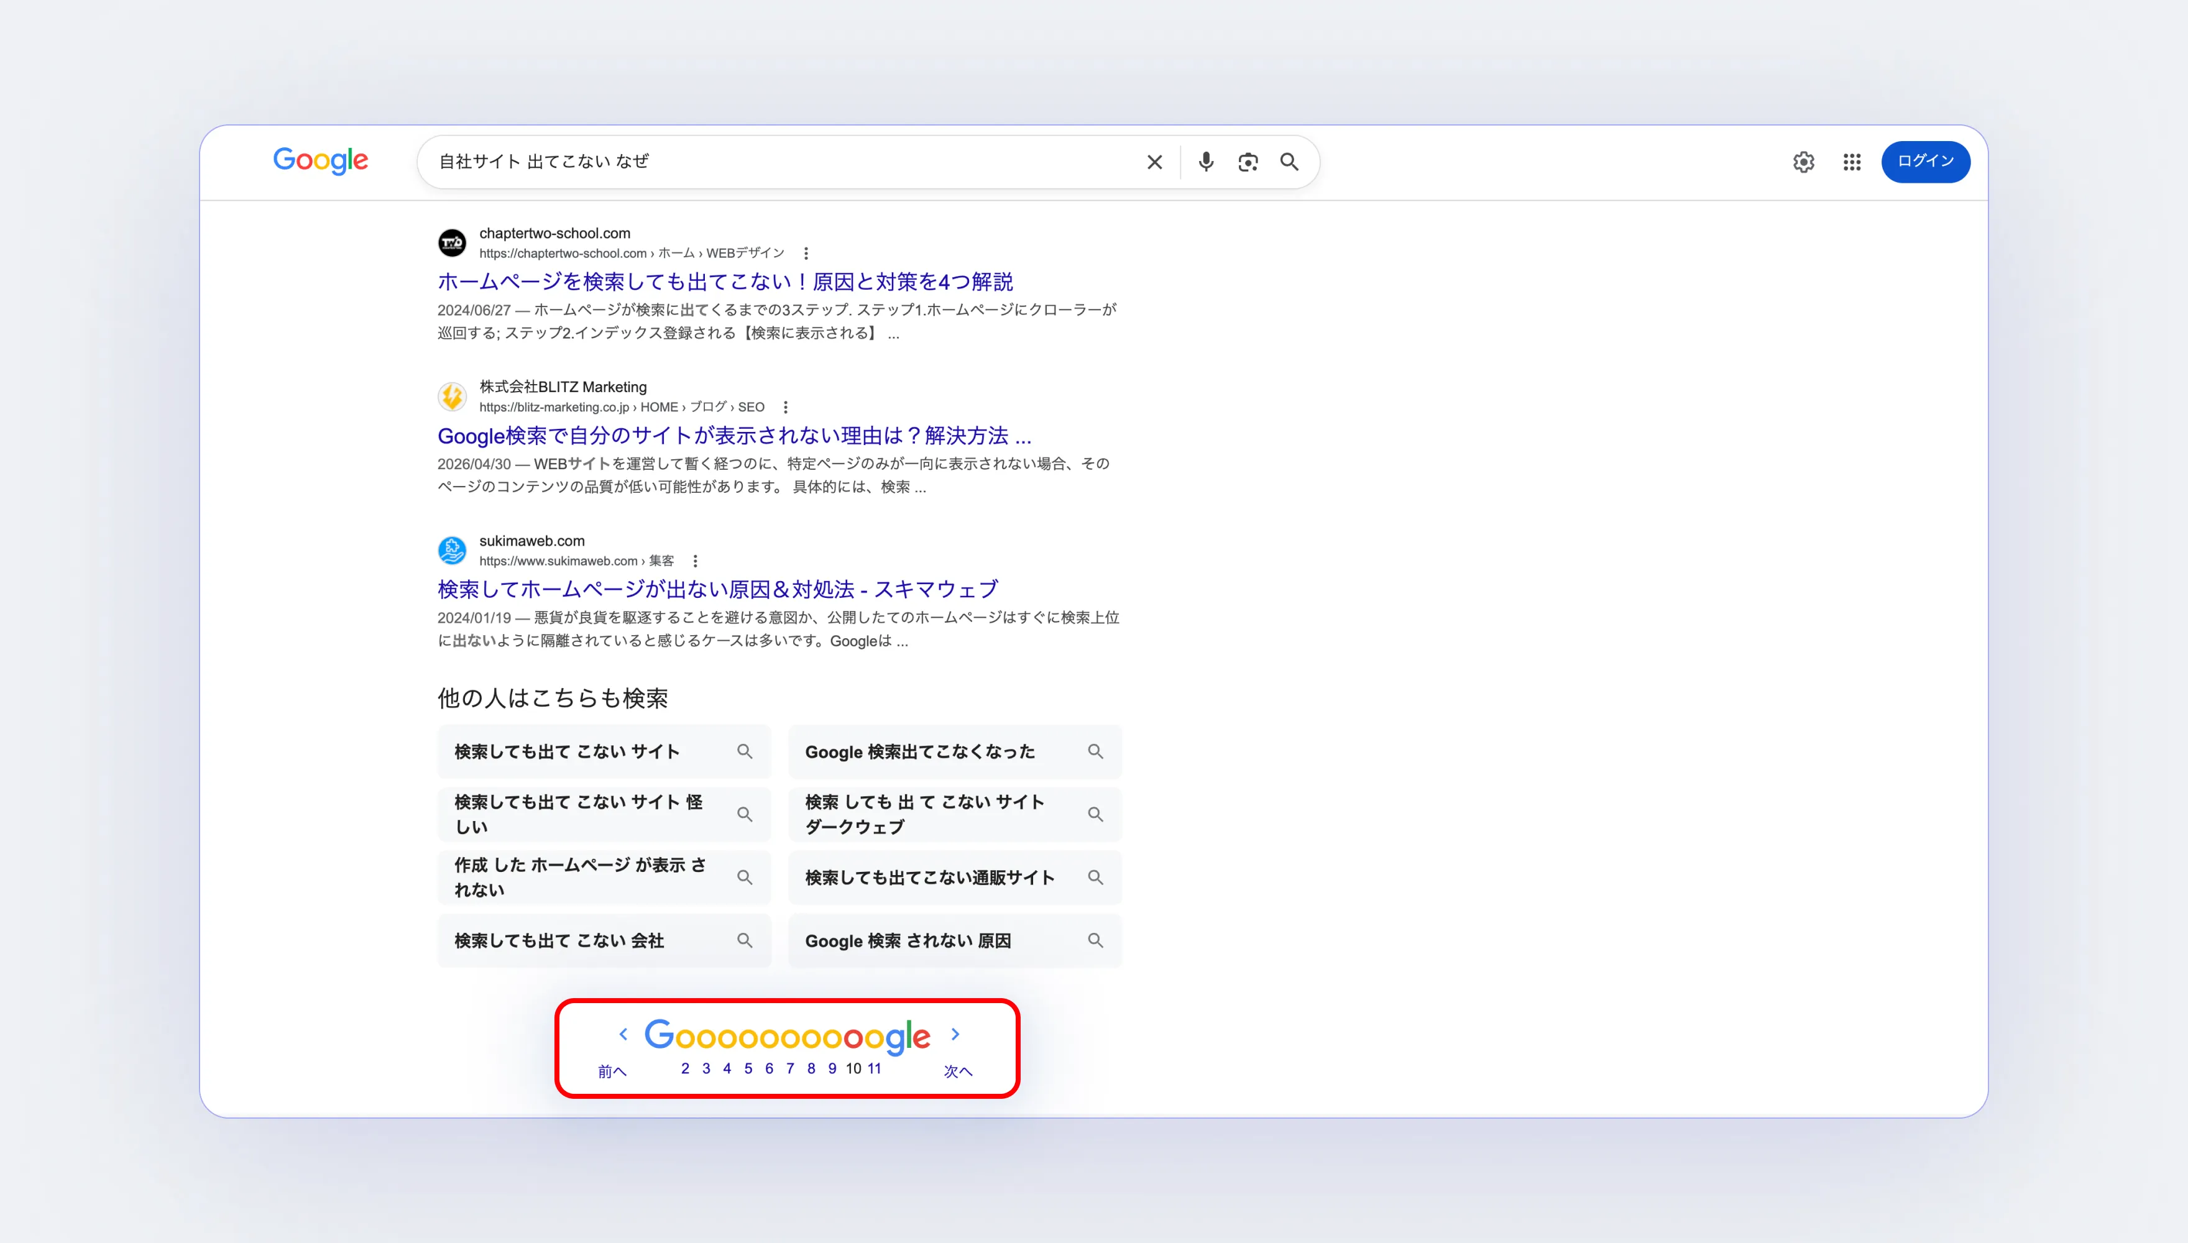Click the blitz-marketing.co.jp breadcrumb URL
The width and height of the screenshot is (2188, 1243).
coord(622,407)
